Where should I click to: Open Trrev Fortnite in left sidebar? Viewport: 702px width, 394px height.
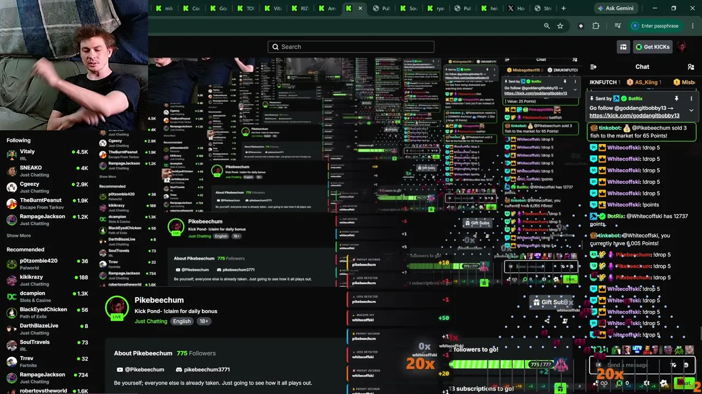47,362
